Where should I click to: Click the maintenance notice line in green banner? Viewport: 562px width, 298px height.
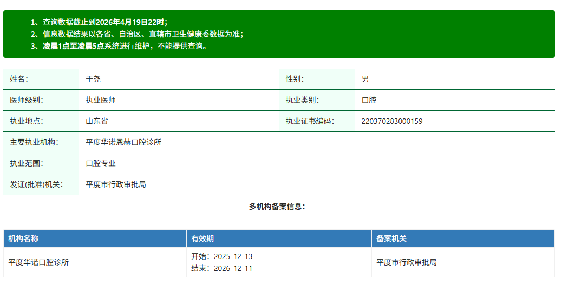pyautogui.click(x=120, y=46)
